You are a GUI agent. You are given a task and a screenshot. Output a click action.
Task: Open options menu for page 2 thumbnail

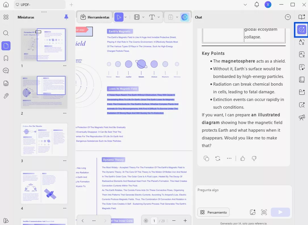(65, 113)
